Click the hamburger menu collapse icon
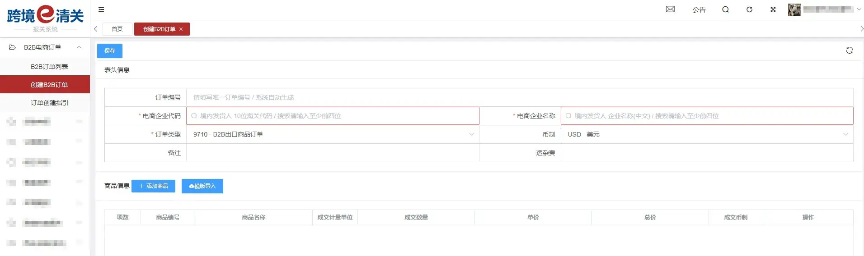864x256 pixels. coord(101,9)
